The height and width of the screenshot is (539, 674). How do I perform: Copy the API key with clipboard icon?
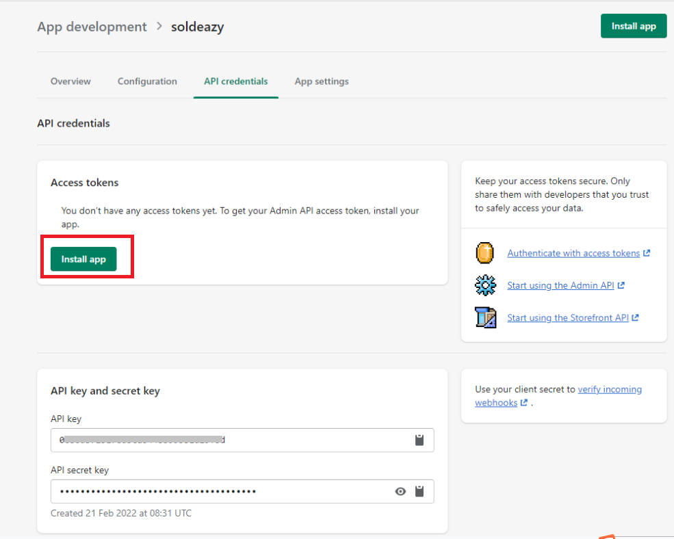tap(419, 440)
